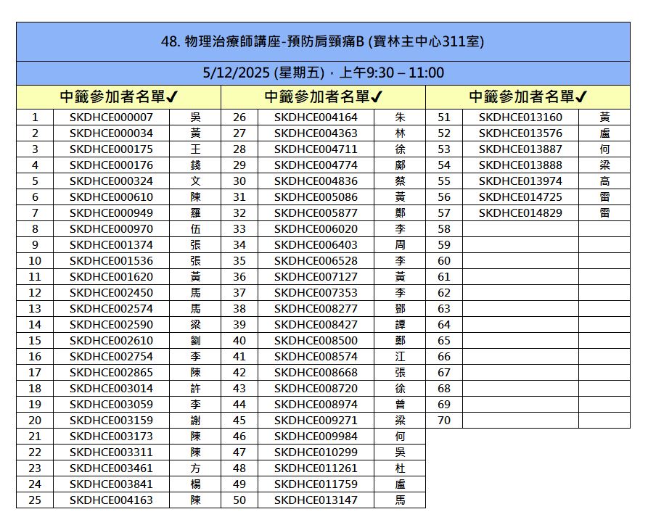Click row number 70 cell

444,421
